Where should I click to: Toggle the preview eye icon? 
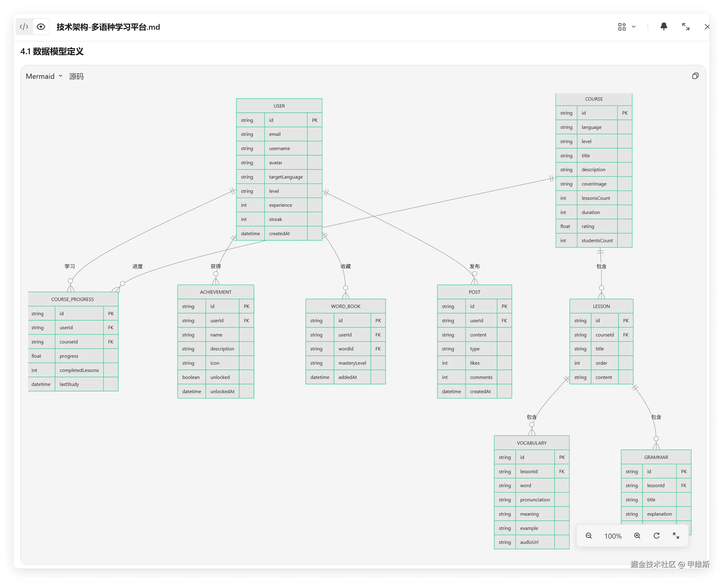(41, 27)
